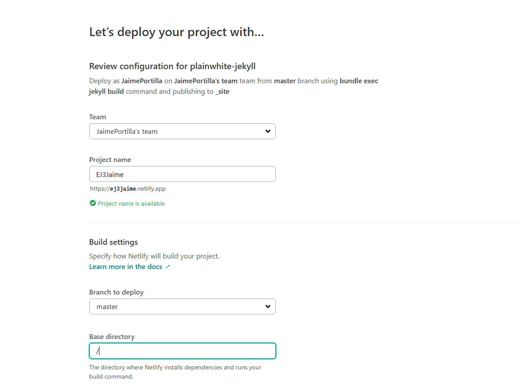Open the Learn more in the docs link
The width and height of the screenshot is (520, 387).
point(126,267)
